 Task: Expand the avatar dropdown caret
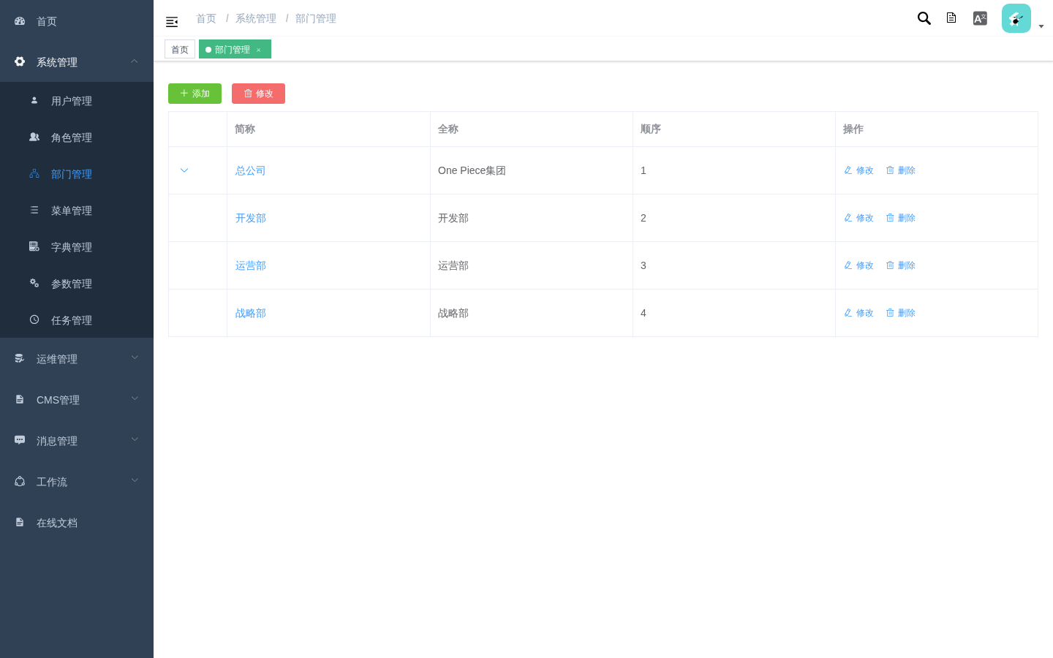click(x=1041, y=26)
